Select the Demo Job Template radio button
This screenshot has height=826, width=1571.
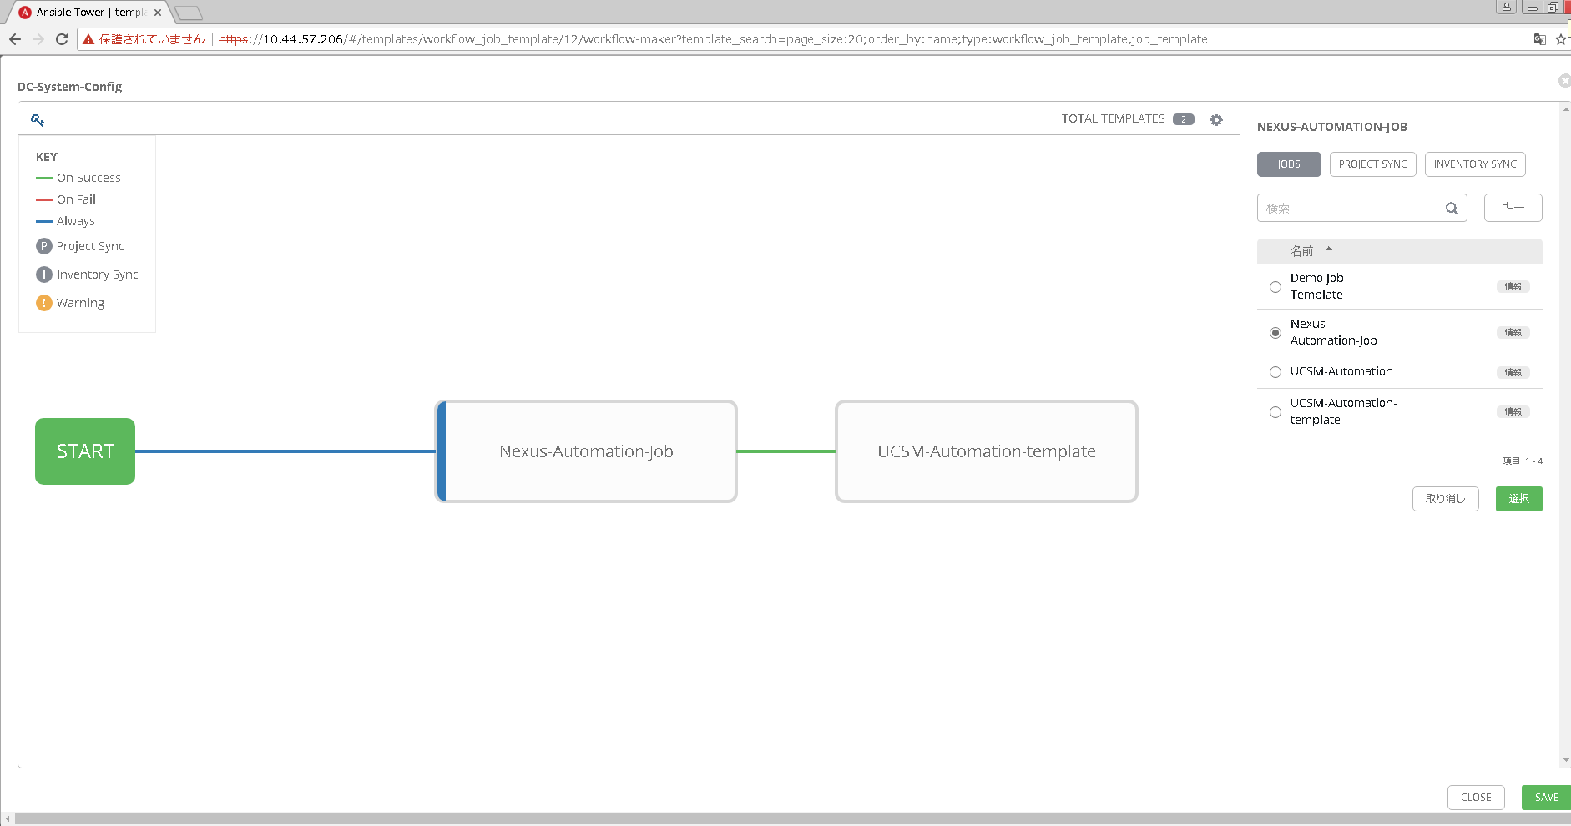(1275, 287)
